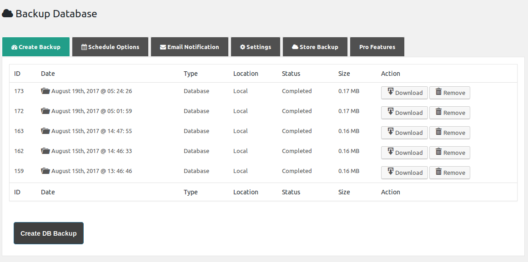Click folder icon next to backup 173 date
528x262 pixels.
click(45, 91)
